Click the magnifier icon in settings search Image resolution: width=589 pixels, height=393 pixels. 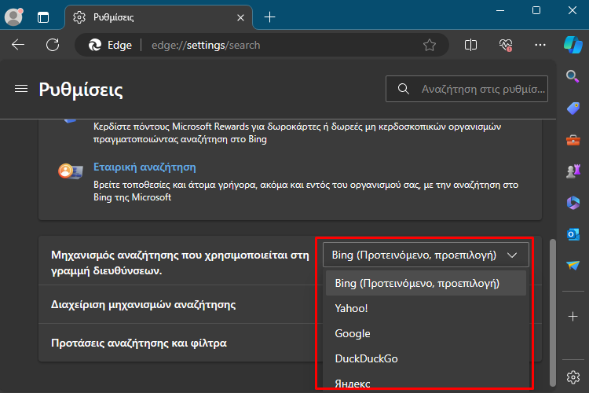(403, 89)
